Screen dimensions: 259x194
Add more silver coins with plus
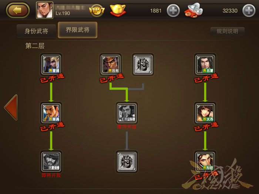[x=249, y=11]
